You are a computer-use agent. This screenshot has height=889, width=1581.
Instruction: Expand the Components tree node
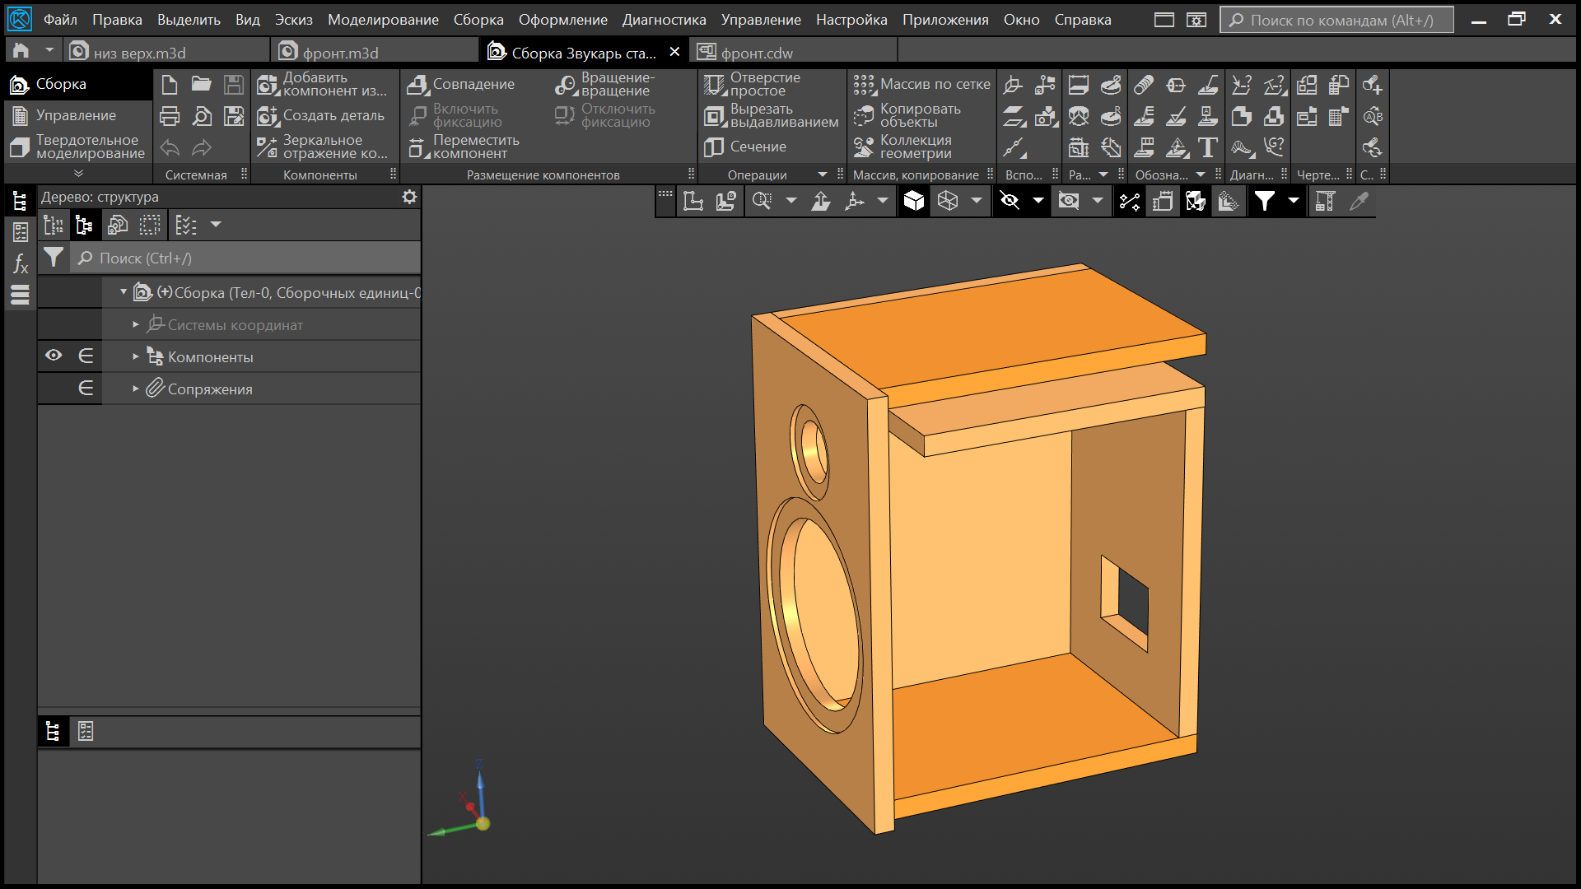136,356
